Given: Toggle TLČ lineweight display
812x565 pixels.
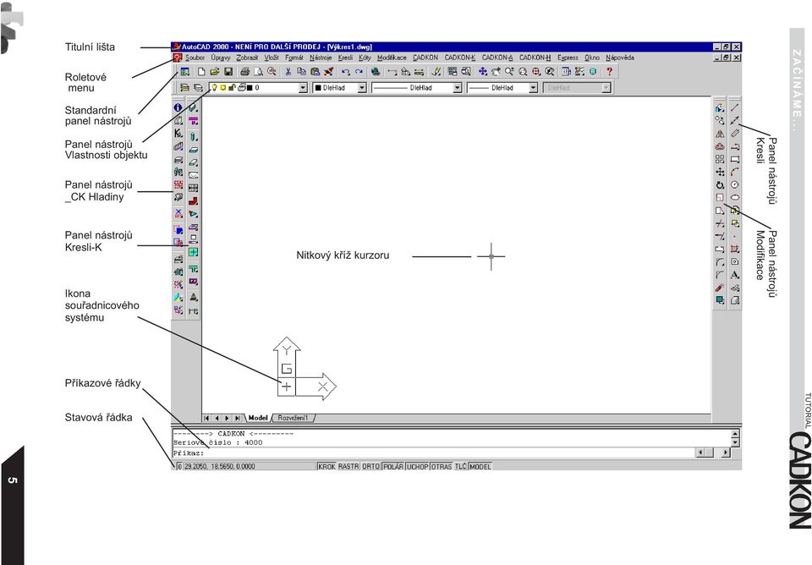Looking at the screenshot, I should coord(461,467).
